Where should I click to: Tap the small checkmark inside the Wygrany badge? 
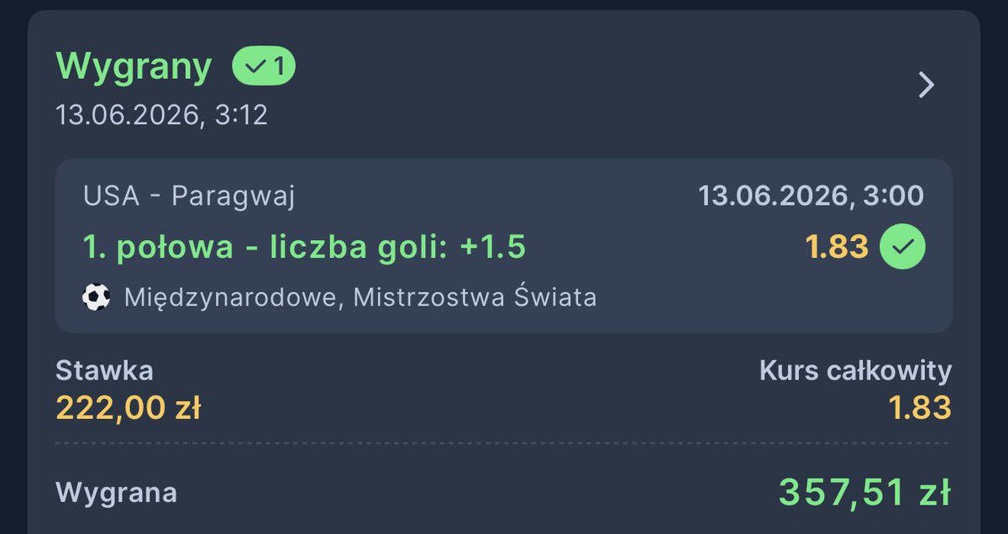point(254,67)
